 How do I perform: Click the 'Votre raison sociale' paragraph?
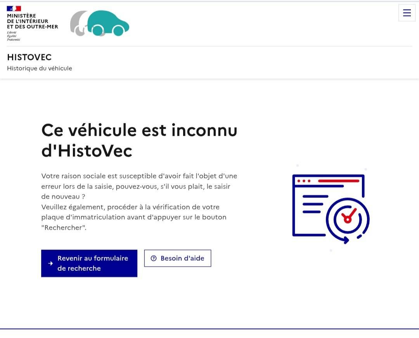139,186
